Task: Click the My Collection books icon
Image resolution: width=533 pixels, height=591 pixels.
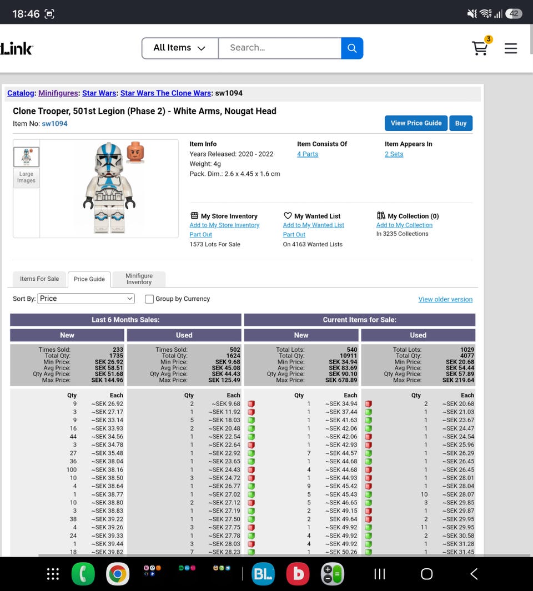Action: tap(381, 216)
